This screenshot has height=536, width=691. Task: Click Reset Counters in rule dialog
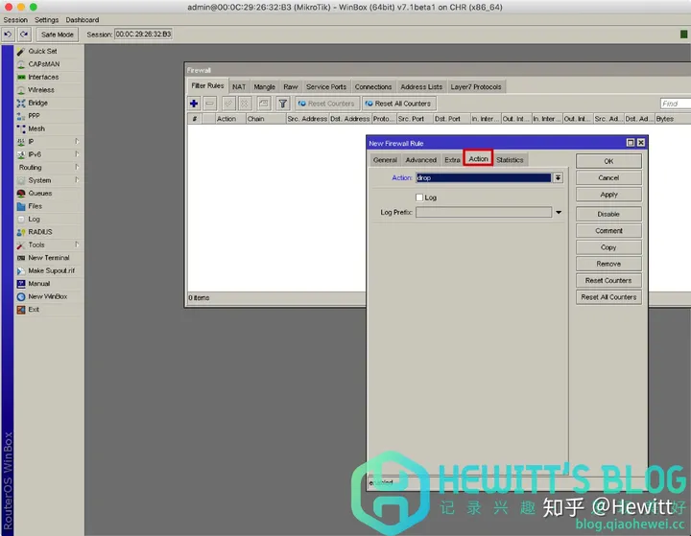(x=608, y=281)
